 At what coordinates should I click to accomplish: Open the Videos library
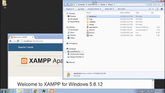pyautogui.click(x=72, y=38)
